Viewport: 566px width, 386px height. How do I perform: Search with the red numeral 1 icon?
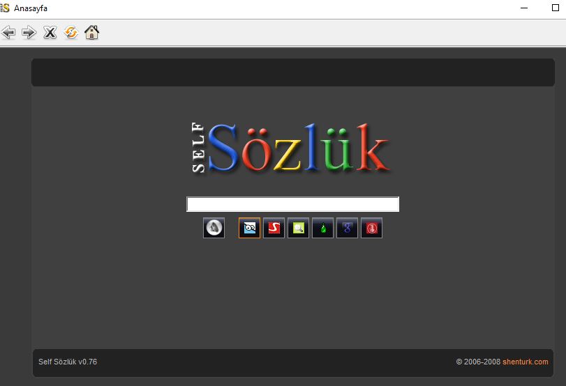click(x=371, y=228)
